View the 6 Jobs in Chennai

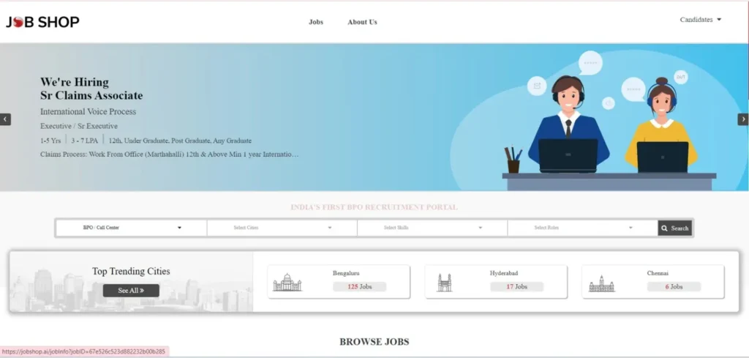point(673,287)
